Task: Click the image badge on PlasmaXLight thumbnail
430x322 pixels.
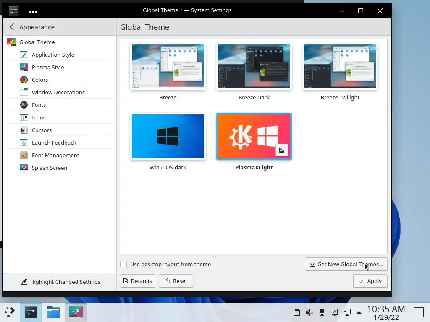Action: [282, 150]
